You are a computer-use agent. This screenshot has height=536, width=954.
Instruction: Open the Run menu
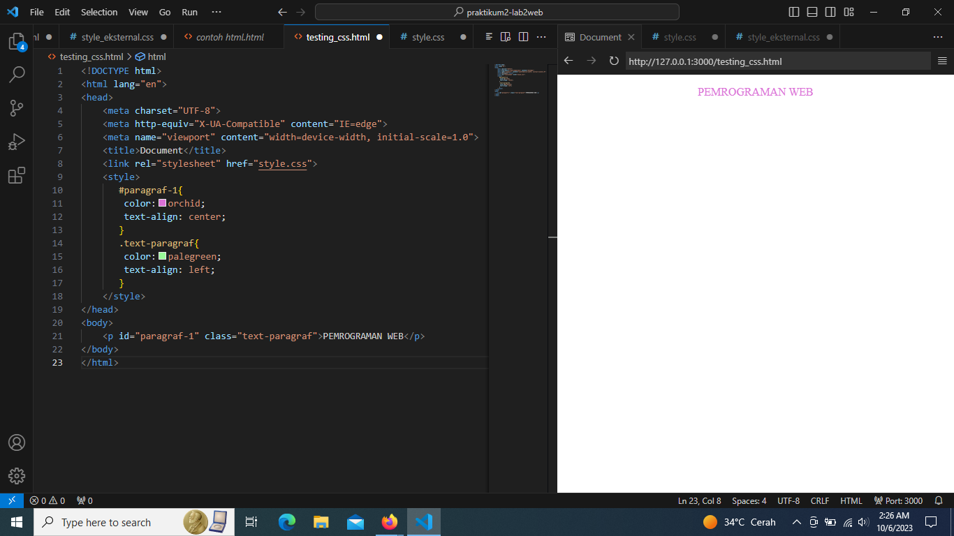(189, 12)
